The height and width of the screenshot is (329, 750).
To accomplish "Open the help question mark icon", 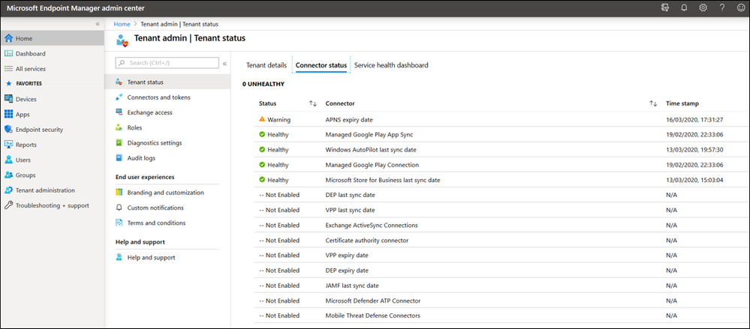I will pyautogui.click(x=721, y=7).
